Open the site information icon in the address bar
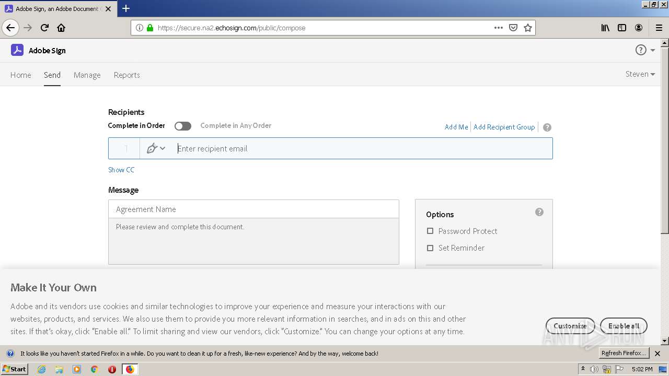Image resolution: width=669 pixels, height=376 pixels. [140, 28]
